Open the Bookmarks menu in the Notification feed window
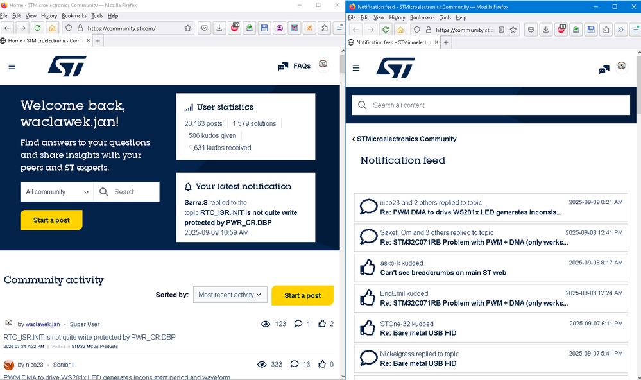This screenshot has width=641, height=380. click(x=422, y=17)
